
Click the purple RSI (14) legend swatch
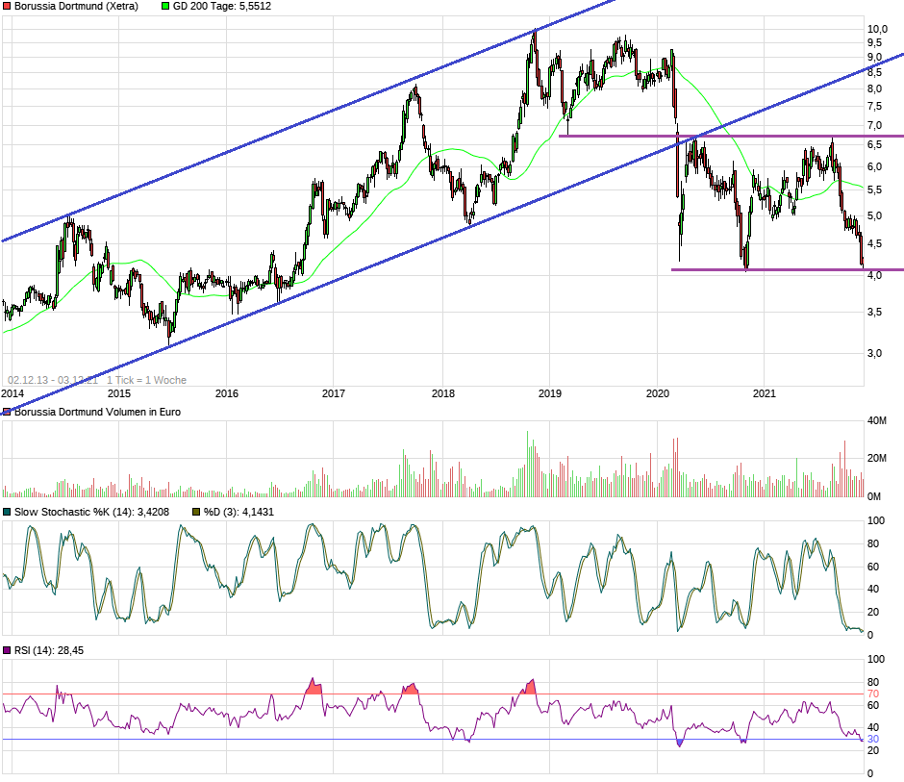click(x=7, y=650)
